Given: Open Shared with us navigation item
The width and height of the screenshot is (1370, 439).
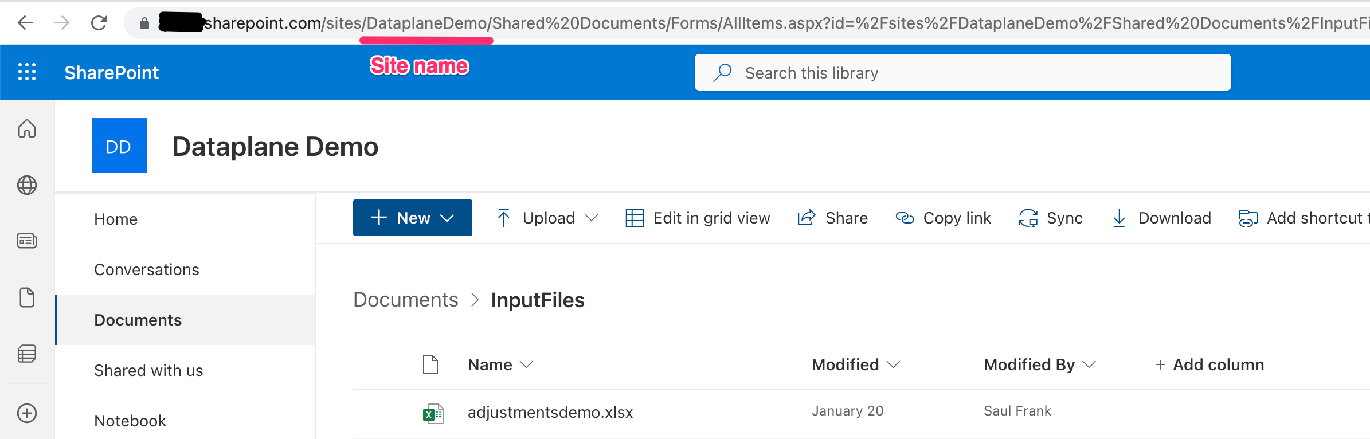Looking at the screenshot, I should [148, 370].
